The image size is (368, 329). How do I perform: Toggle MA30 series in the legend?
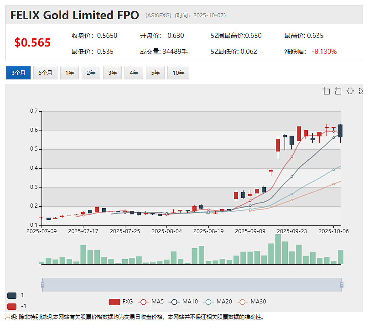tap(251, 302)
